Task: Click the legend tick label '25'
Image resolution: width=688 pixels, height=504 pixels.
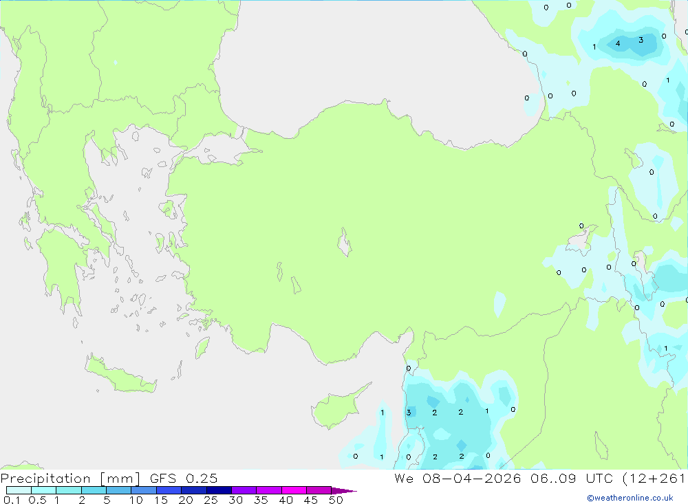Action: coord(211,500)
